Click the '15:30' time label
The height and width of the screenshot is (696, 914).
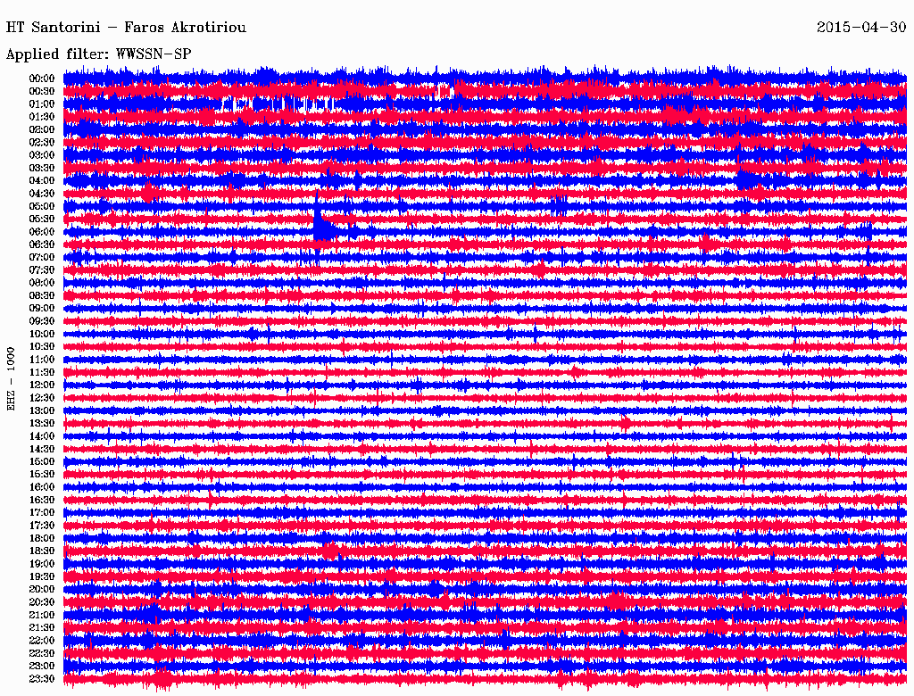click(x=42, y=475)
